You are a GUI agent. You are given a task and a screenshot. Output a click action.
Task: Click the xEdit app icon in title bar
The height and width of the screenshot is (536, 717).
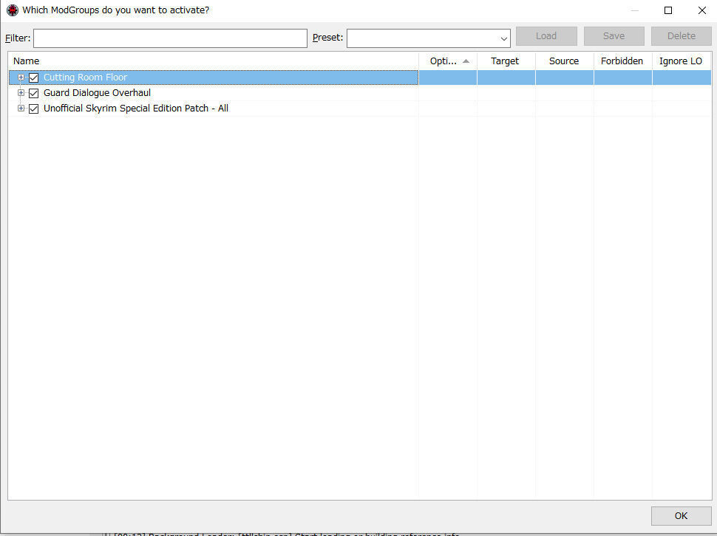click(12, 10)
